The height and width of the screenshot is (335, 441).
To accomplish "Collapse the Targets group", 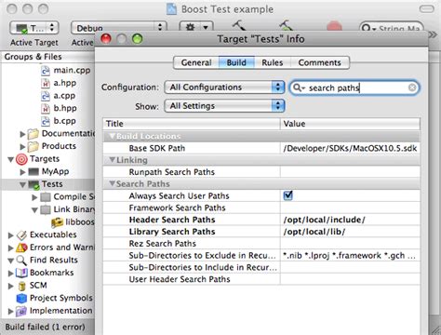I will coord(10,159).
